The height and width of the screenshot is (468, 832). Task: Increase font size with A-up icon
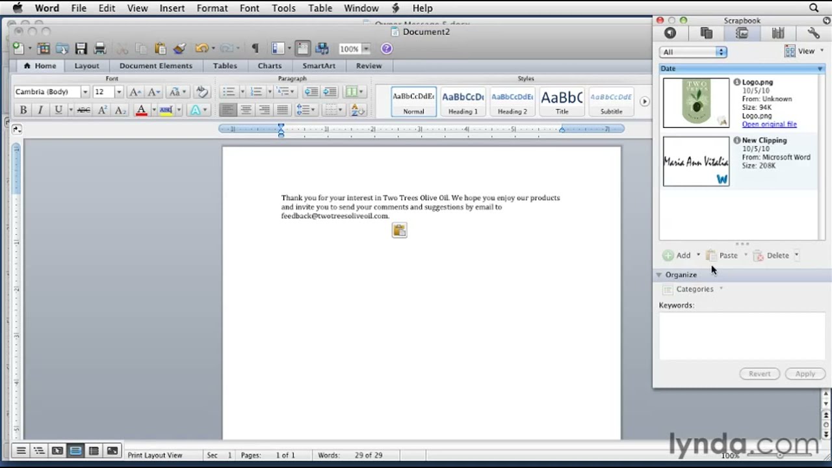(x=135, y=92)
